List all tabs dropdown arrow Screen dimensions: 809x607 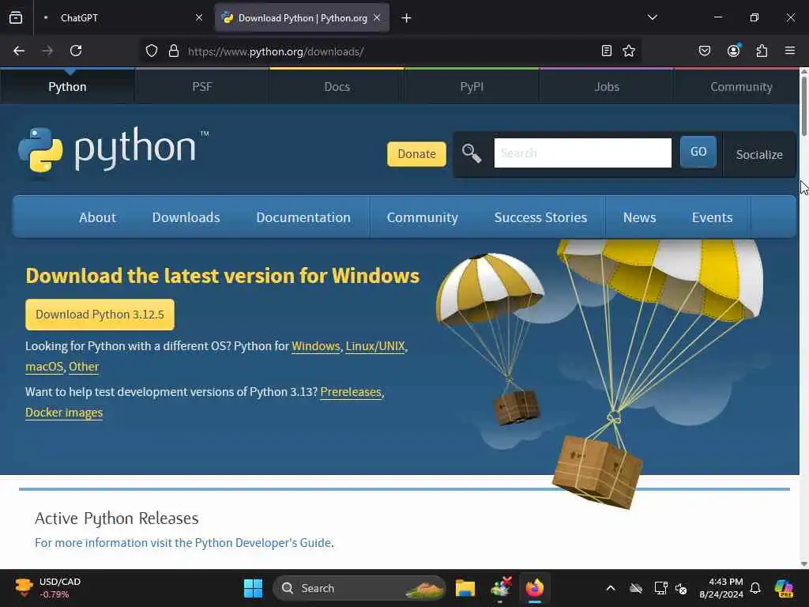pyautogui.click(x=652, y=17)
